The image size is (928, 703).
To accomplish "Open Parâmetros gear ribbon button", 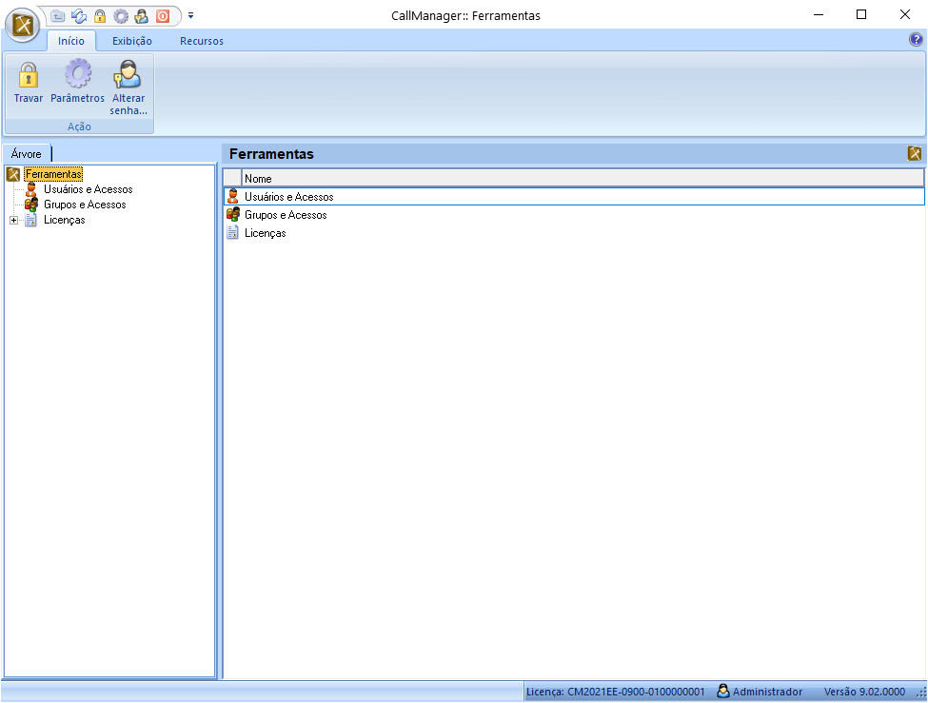I will (77, 82).
